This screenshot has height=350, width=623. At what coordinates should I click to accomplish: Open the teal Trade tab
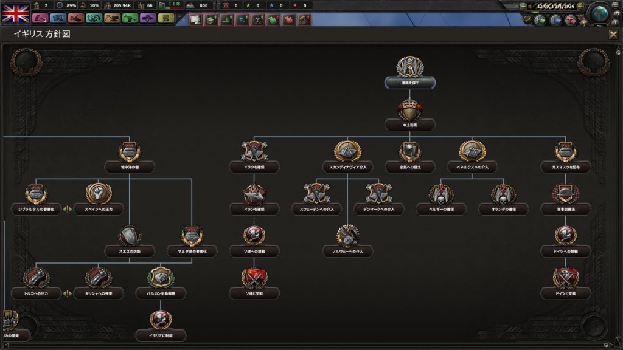[x=94, y=18]
